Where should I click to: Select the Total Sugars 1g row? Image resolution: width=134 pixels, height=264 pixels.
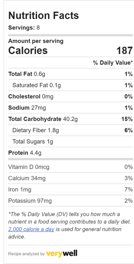[x=70, y=142]
